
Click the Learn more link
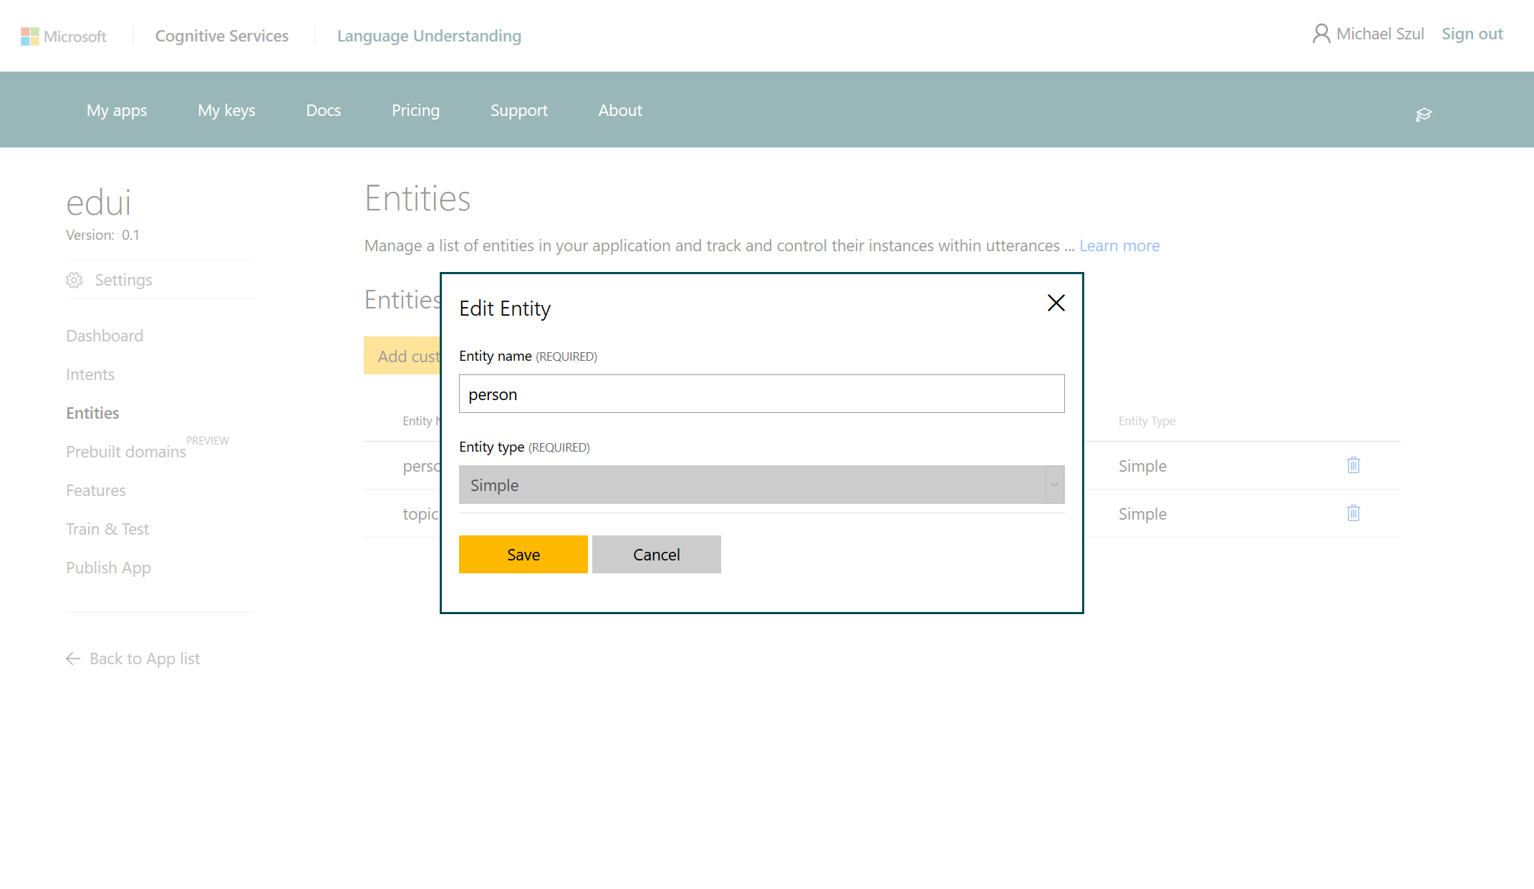pos(1119,246)
